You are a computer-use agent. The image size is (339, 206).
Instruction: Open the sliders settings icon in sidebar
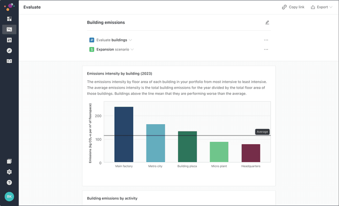pyautogui.click(x=9, y=40)
